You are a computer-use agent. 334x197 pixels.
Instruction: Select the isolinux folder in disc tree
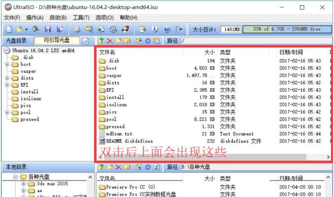pos(31,98)
